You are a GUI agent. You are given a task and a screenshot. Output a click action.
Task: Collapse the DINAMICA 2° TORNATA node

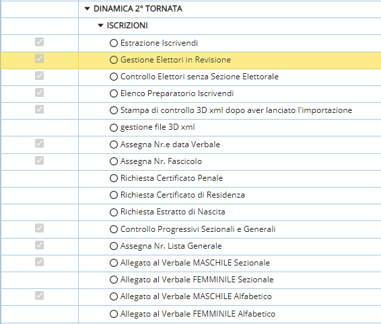[x=87, y=9]
